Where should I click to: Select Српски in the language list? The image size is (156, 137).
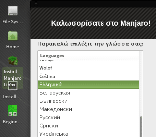pos(88,126)
